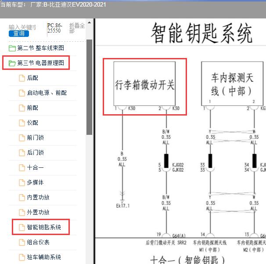The height and width of the screenshot is (264, 266).
Task: Click the PC.86-25550 text
Action: (x=54, y=28)
